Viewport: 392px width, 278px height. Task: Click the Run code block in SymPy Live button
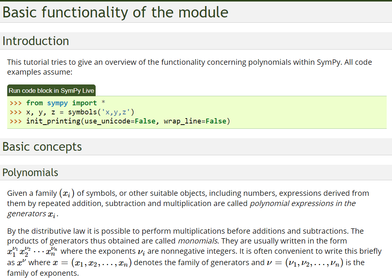coord(51,91)
